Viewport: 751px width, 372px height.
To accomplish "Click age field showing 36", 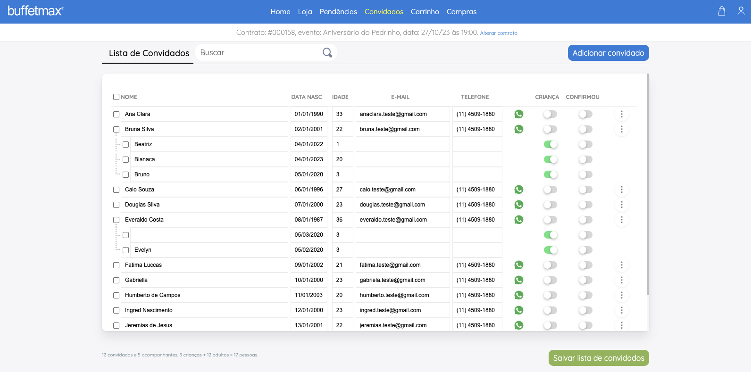I will 342,220.
